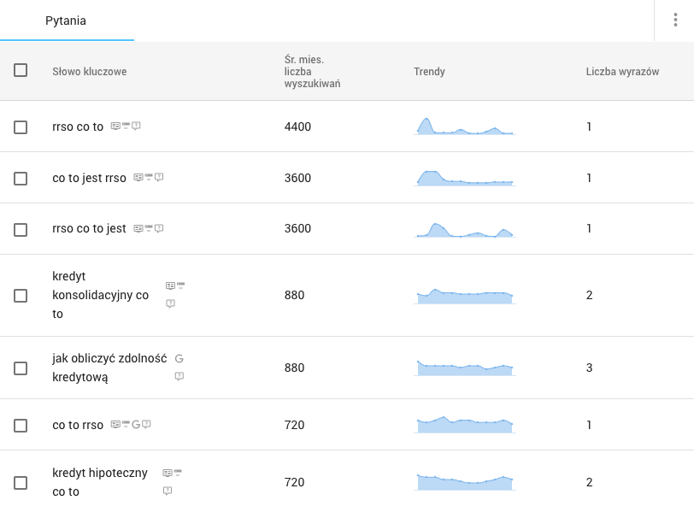This screenshot has width=694, height=512.
Task: Click the question bubble icon next to 'rrso co to'
Action: (136, 127)
